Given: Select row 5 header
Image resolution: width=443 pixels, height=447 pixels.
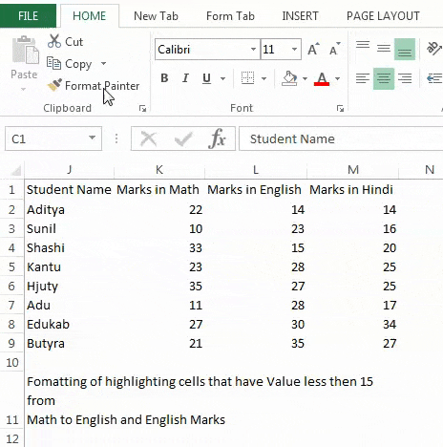Looking at the screenshot, I should (x=11, y=266).
